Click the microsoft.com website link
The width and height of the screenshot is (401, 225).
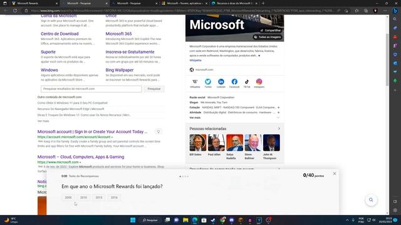(x=204, y=69)
